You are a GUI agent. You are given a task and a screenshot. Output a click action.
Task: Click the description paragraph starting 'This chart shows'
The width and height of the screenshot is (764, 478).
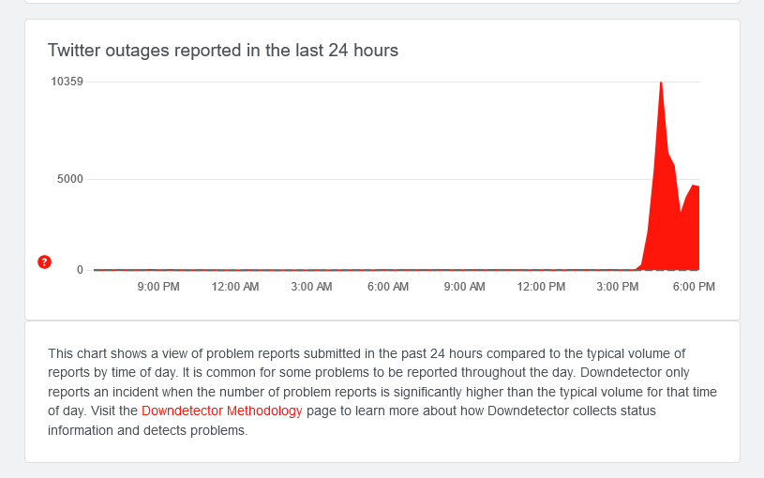382,392
